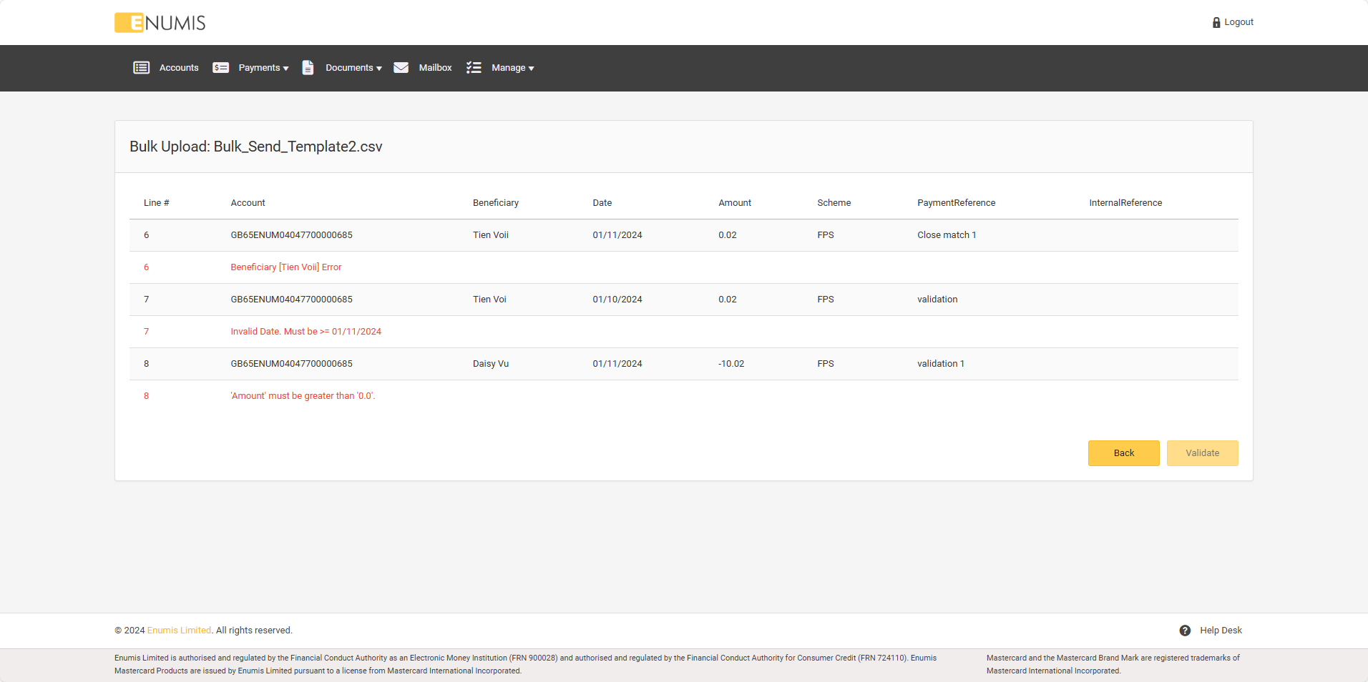Click the Logout link text
The width and height of the screenshot is (1368, 682).
(1238, 22)
